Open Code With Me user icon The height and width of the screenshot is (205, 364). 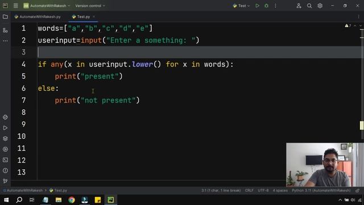[x=299, y=6]
